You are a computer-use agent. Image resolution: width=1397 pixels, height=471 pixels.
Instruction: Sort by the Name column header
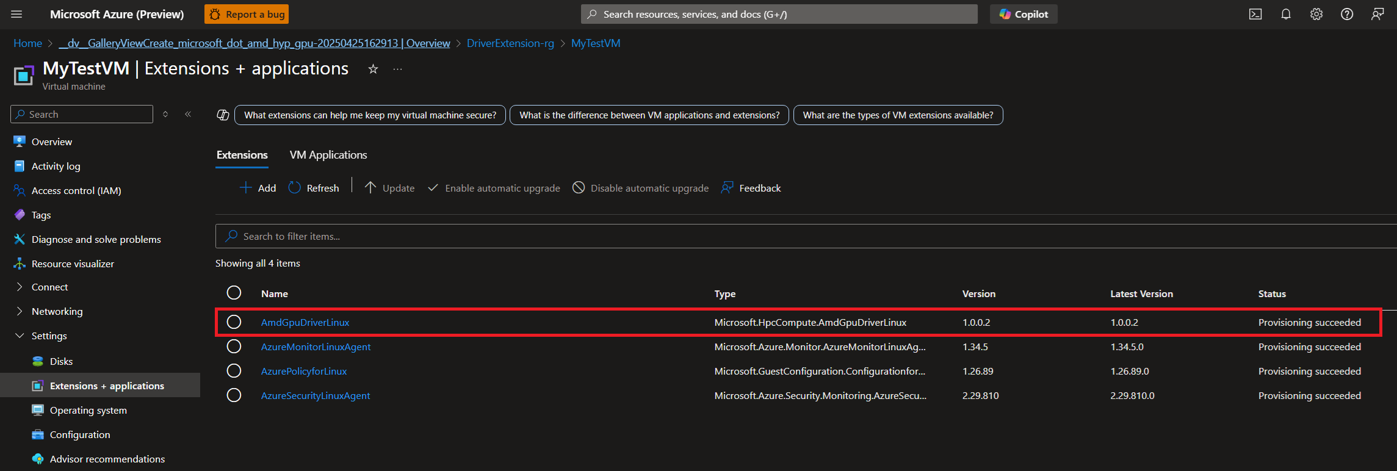(x=275, y=293)
